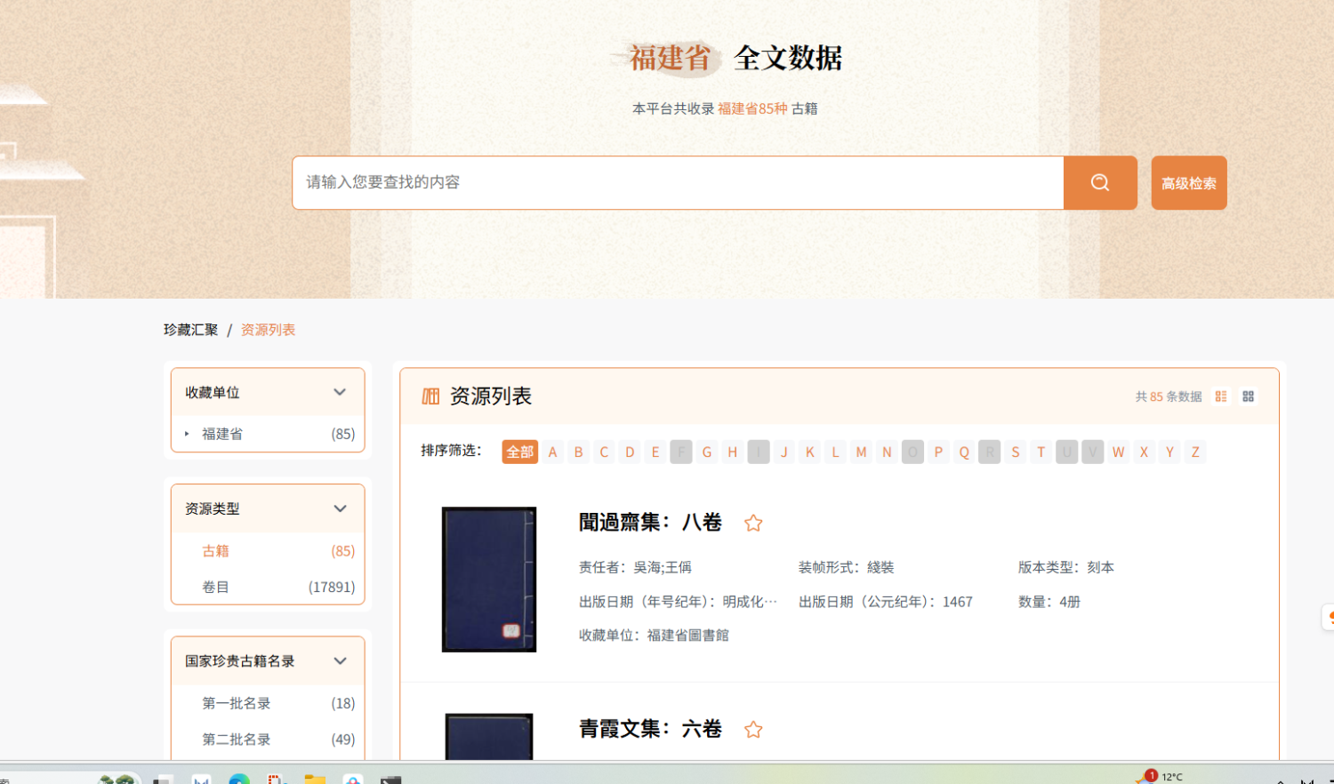Filter list by letter J
Image resolution: width=1334 pixels, height=784 pixels.
tap(784, 452)
